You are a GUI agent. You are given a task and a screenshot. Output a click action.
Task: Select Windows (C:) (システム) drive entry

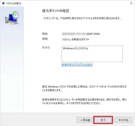(75, 48)
